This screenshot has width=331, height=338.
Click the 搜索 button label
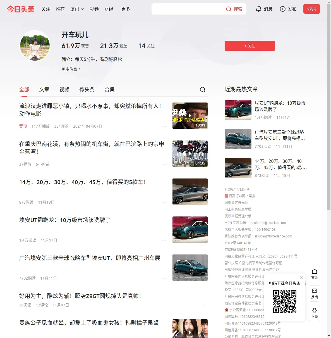point(238,9)
